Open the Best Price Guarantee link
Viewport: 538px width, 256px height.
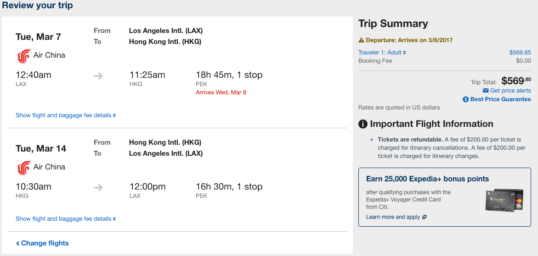[500, 99]
